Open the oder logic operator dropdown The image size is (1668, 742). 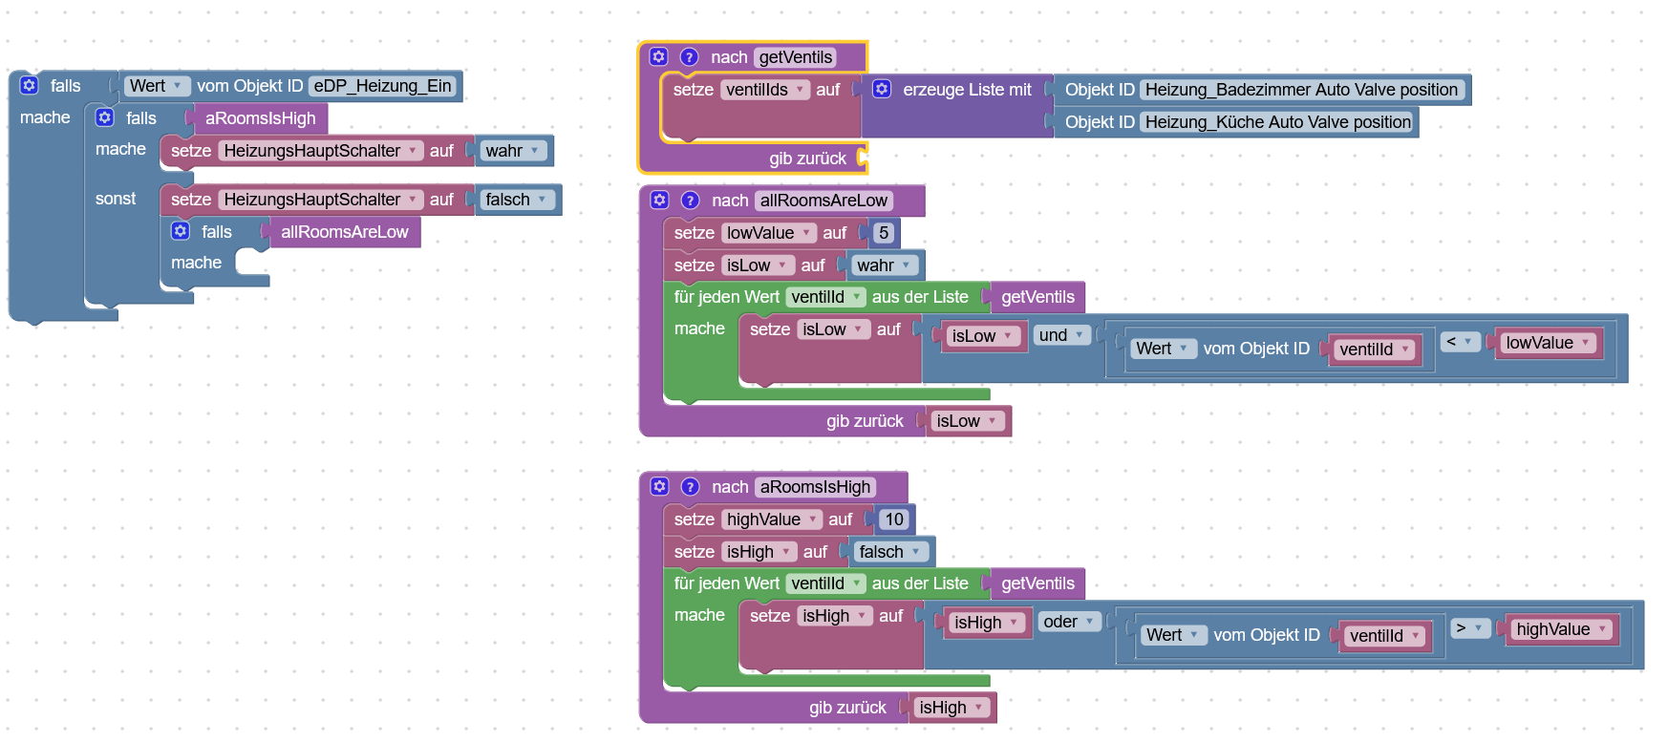[x=1069, y=622]
